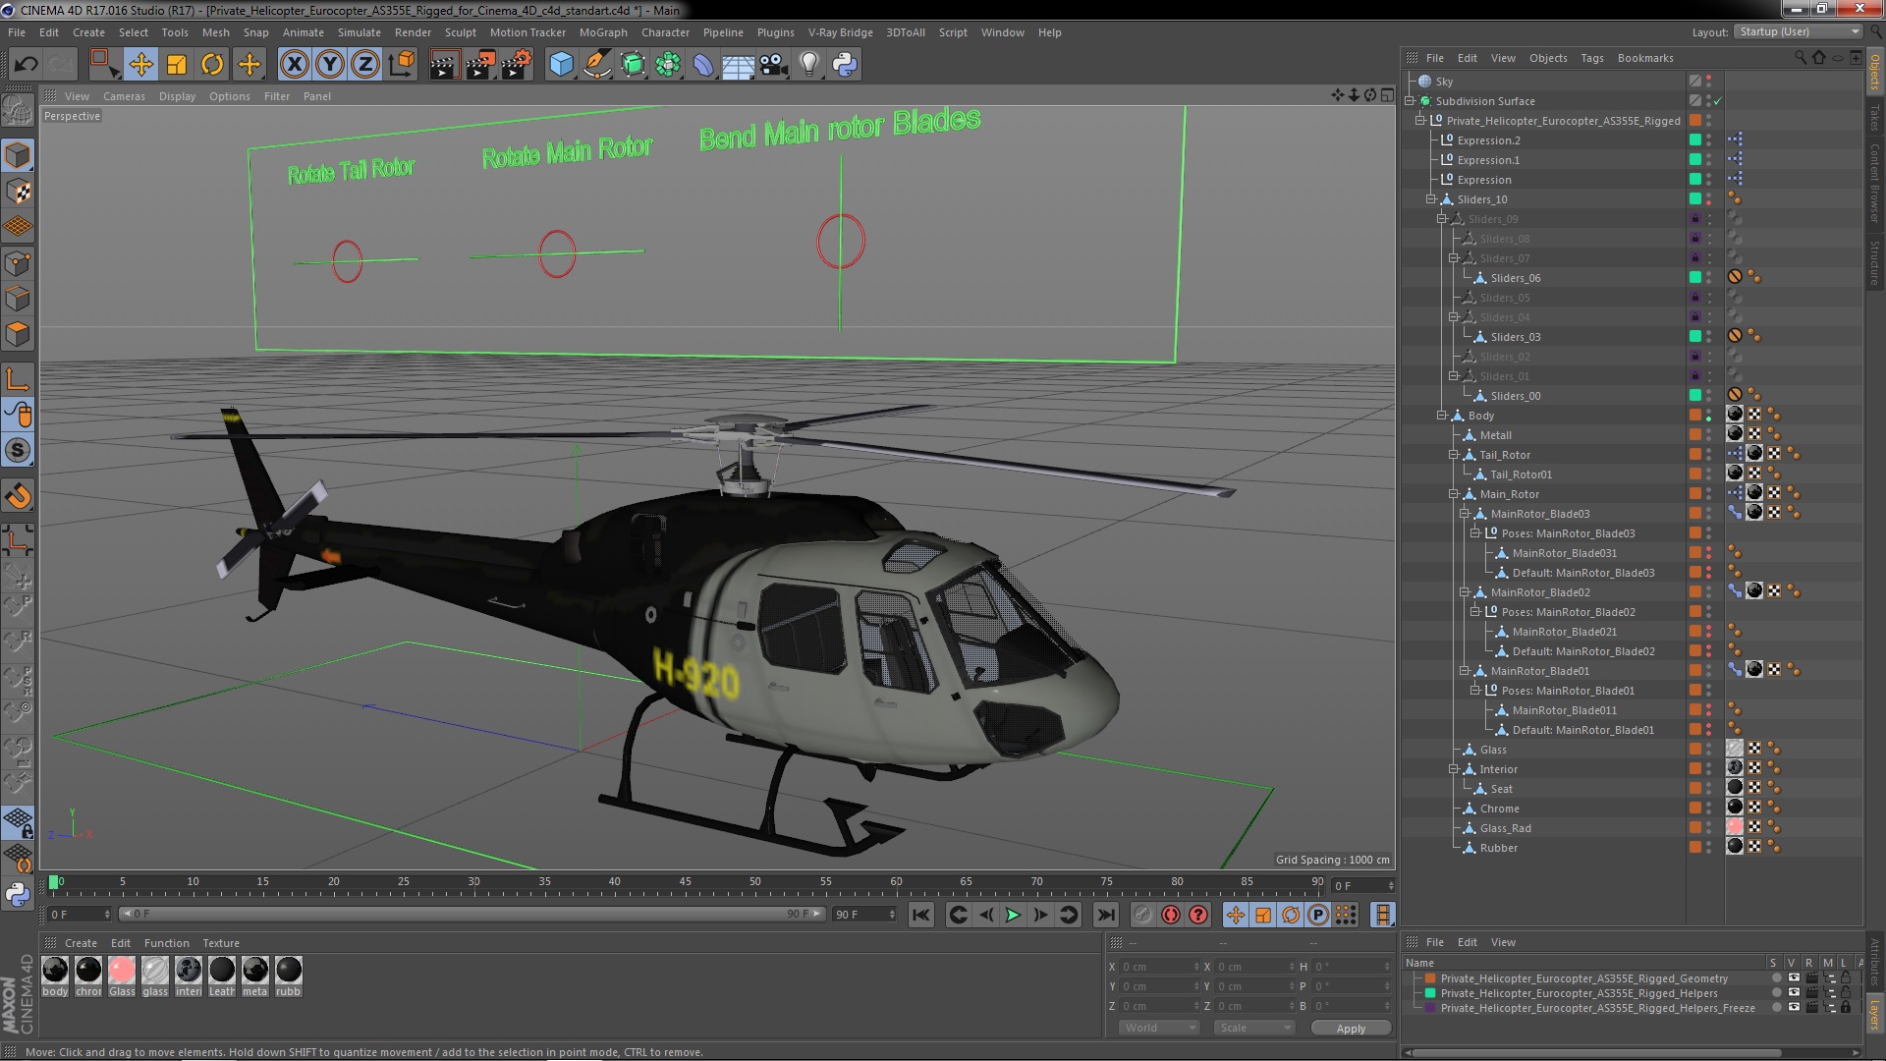Open Object Manager Tags menu
Screen dimensions: 1886x1061
[1592, 58]
